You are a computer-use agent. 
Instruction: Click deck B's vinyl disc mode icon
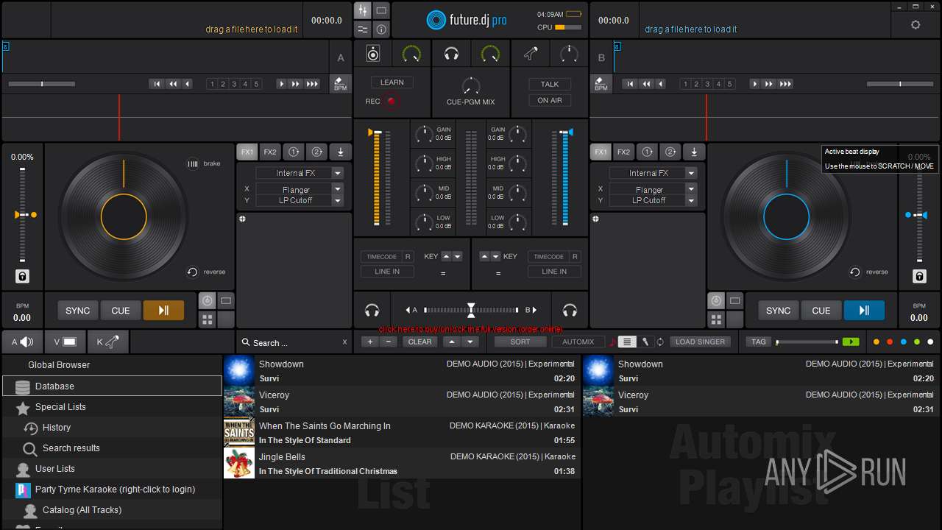716,300
